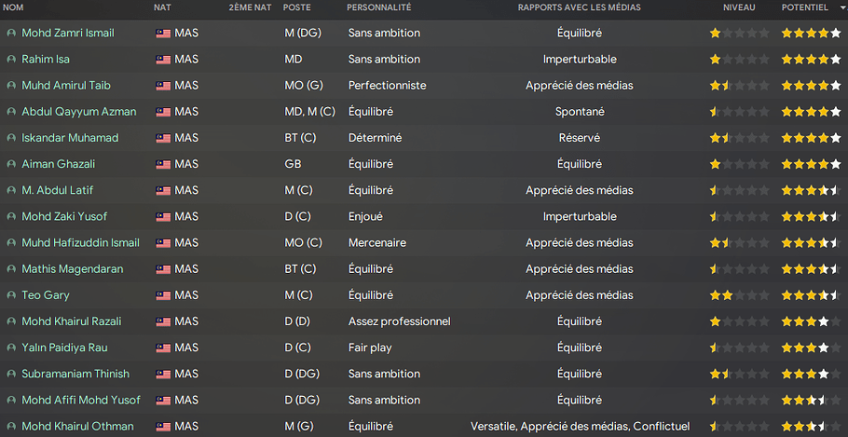
Task: Click the NOM column header
Action: pyautogui.click(x=13, y=7)
